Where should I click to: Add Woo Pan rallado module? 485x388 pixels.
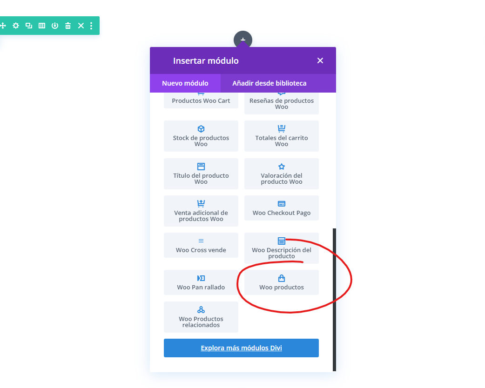point(201,282)
